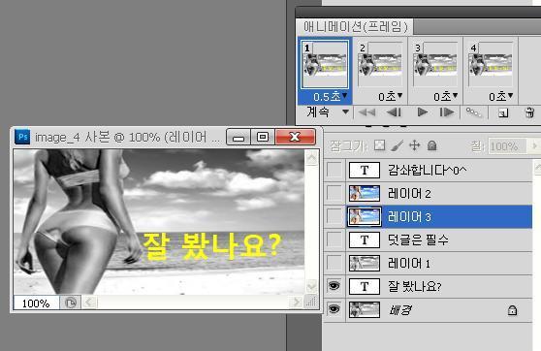Click thumbnail of 레이어 3
The image size is (541, 351).
pos(365,217)
